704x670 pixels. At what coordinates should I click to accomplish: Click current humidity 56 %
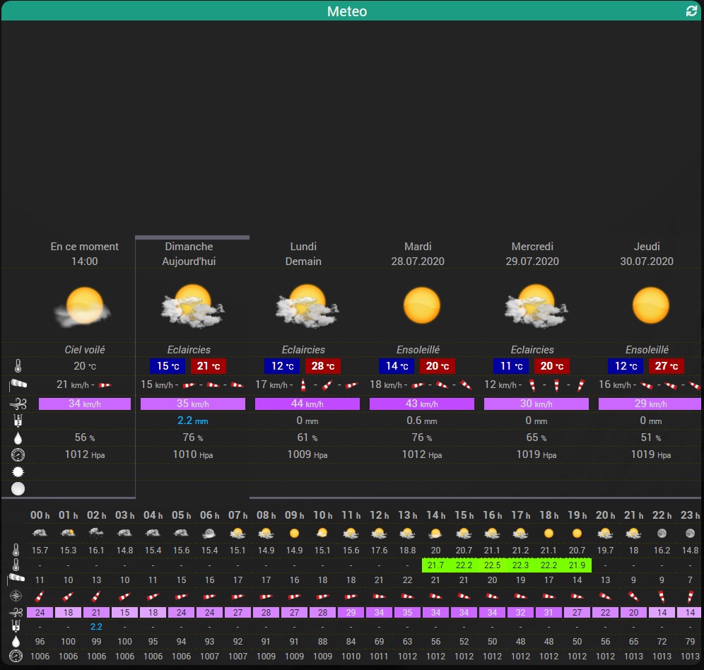[x=84, y=437]
